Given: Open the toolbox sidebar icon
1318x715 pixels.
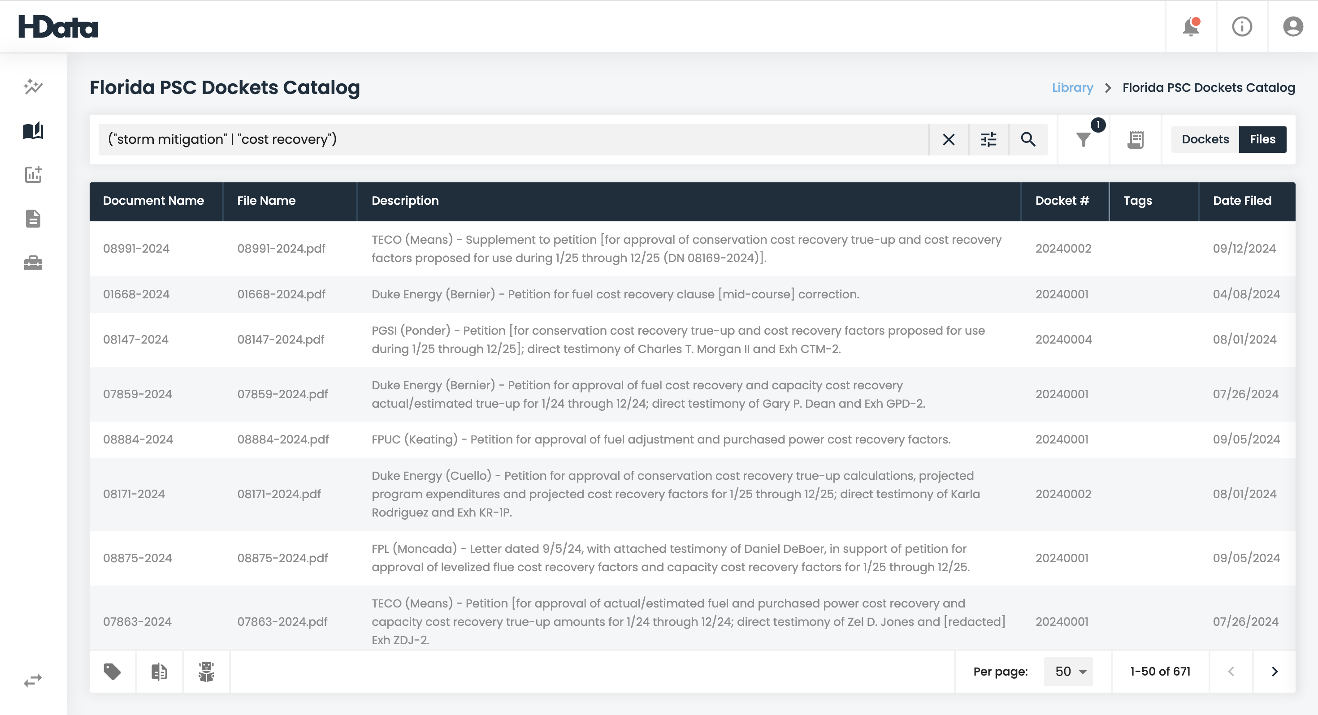Looking at the screenshot, I should pyautogui.click(x=33, y=263).
